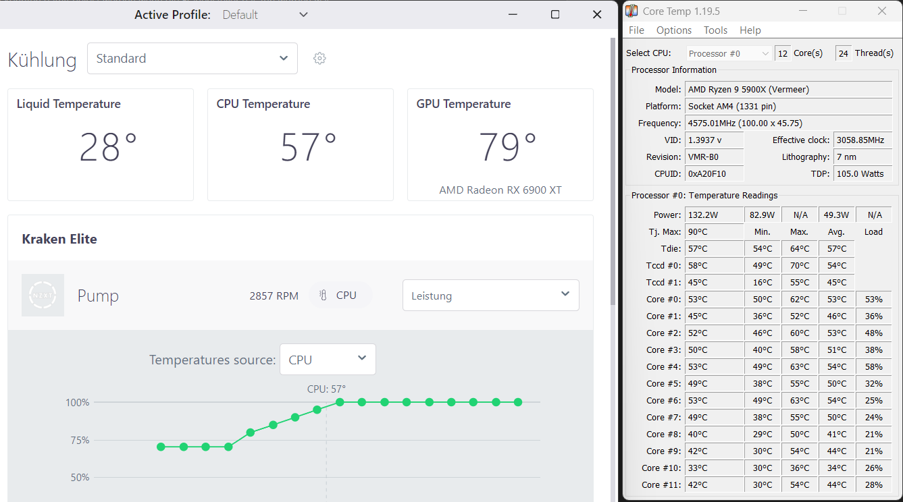
Task: Select the last 100% pump curve point
Action: coord(518,402)
